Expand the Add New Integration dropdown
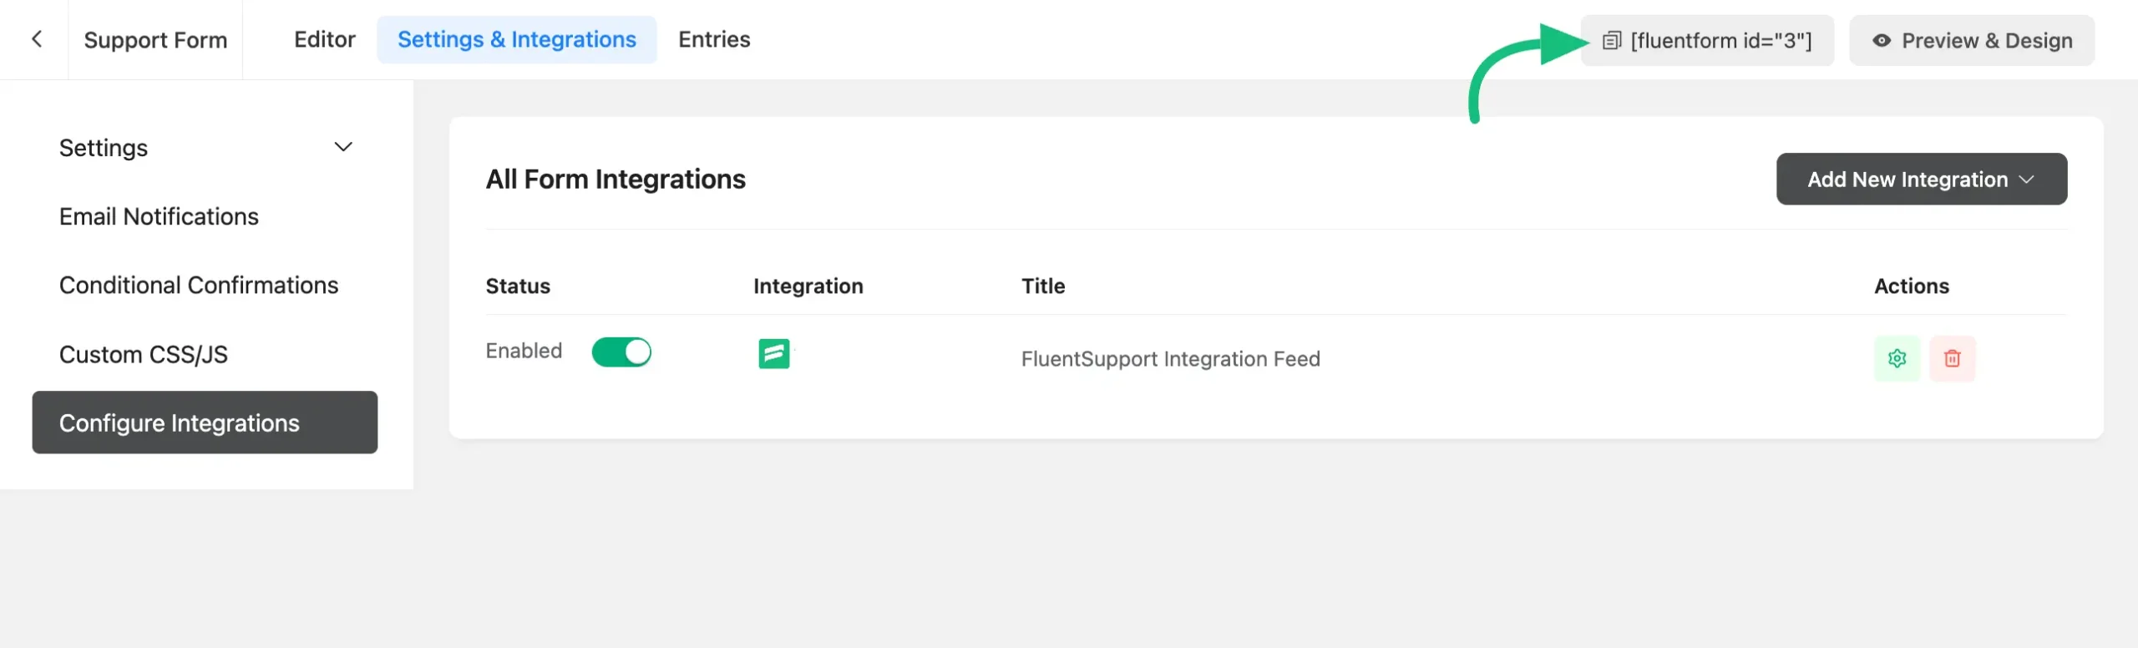The image size is (2138, 648). coord(1921,179)
